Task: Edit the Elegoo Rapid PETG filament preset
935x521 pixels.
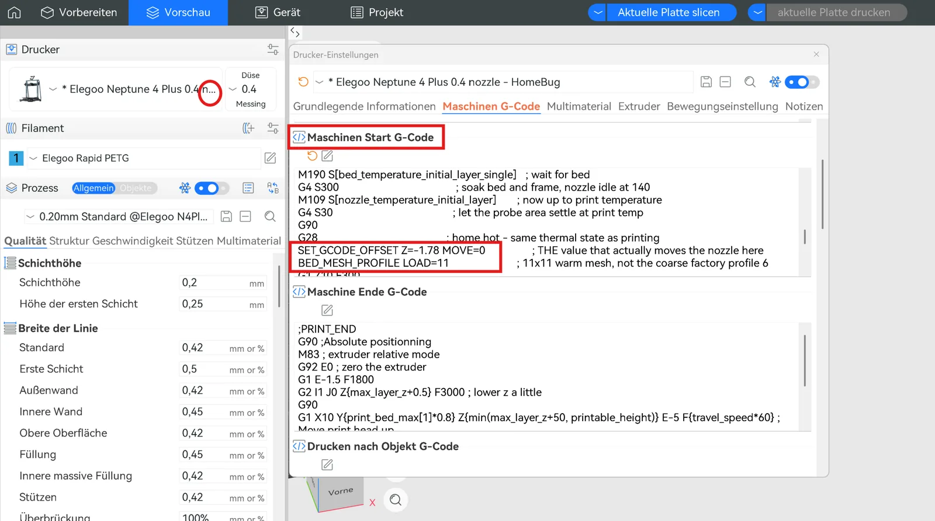Action: point(270,158)
